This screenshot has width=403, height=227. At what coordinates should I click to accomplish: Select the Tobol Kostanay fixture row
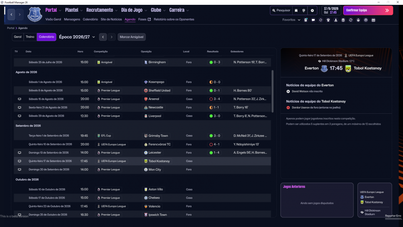coord(142,161)
